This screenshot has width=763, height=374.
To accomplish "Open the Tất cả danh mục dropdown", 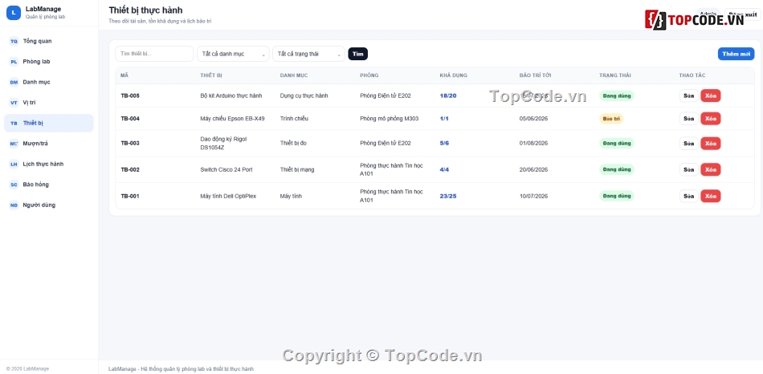I will (233, 54).
